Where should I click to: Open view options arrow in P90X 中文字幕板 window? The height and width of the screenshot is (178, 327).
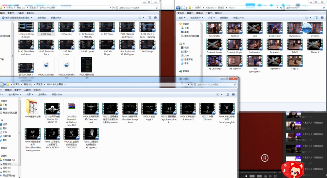point(221,94)
